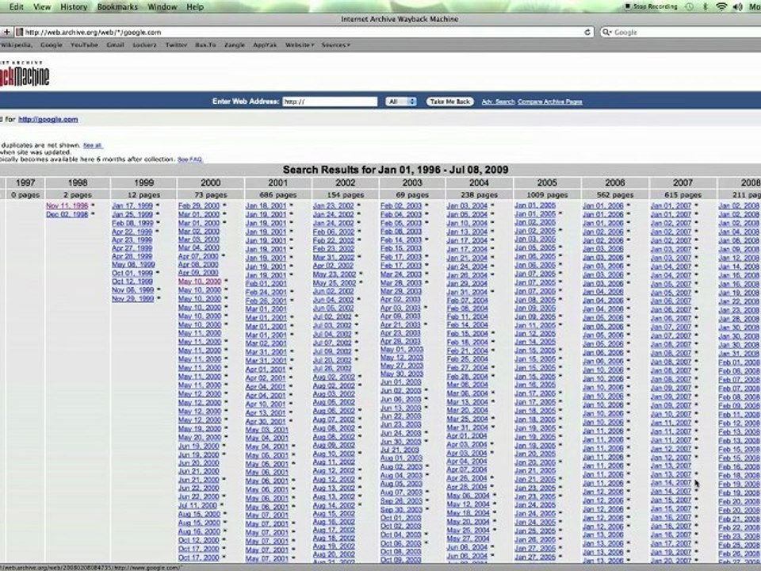Click the http://google.com link

point(48,119)
